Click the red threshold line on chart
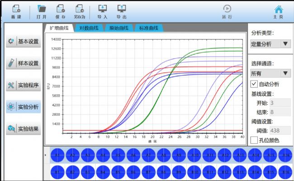Screen dimensions: 294x181 click(90, 130)
